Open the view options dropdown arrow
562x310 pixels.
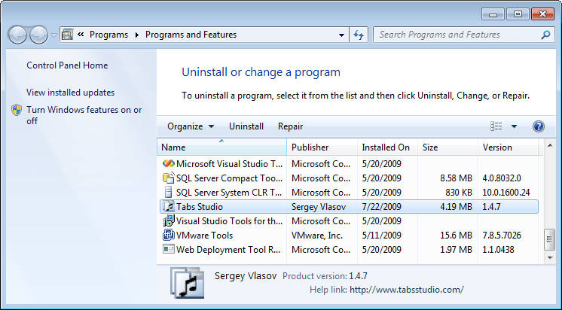[x=514, y=126]
